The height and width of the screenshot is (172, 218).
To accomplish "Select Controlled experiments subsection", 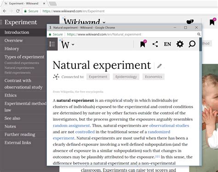I will tap(22, 63).
